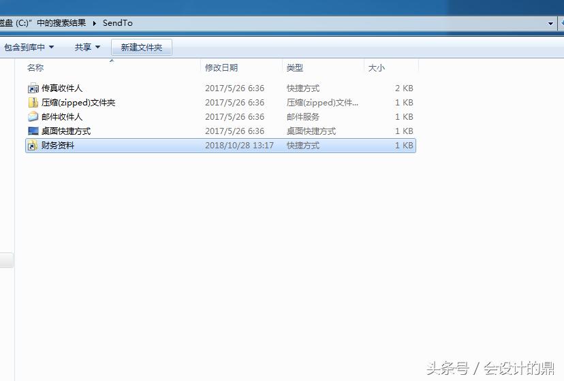Click the 快捷方式 type of 财务资料
The image size is (564, 381).
coord(303,146)
